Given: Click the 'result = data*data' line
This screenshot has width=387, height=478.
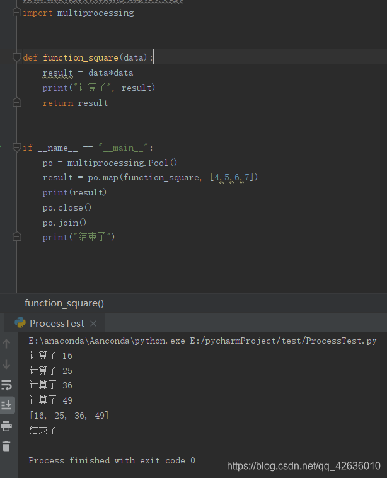Looking at the screenshot, I should 88,73.
